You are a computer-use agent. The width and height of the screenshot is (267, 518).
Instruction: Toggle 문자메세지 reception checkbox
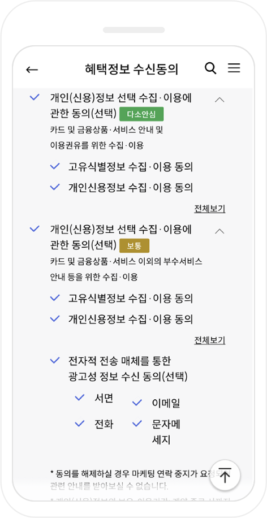pos(137,423)
